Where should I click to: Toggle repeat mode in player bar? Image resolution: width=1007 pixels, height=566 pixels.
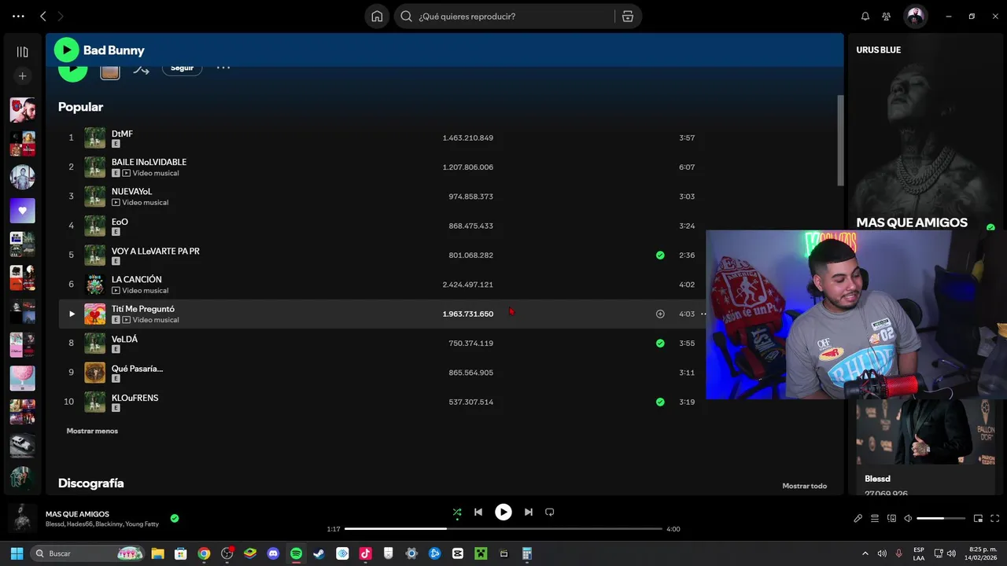pos(550,512)
